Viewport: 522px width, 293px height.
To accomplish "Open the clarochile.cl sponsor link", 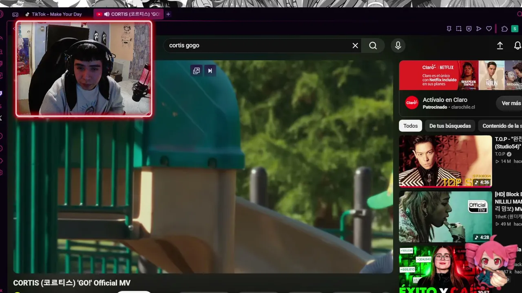I will tap(463, 107).
